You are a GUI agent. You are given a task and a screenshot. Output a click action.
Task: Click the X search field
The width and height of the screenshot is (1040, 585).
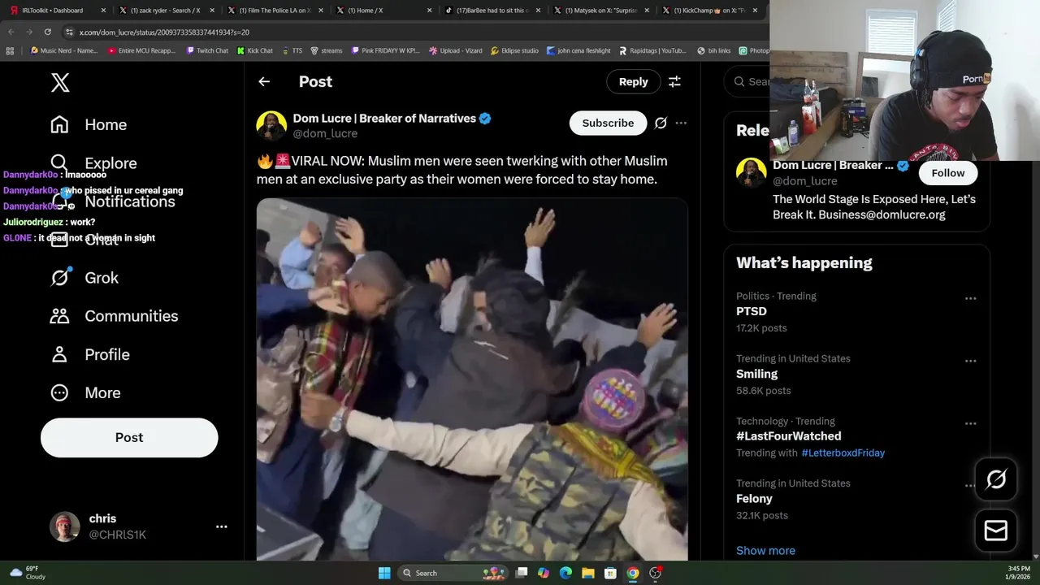point(747,81)
